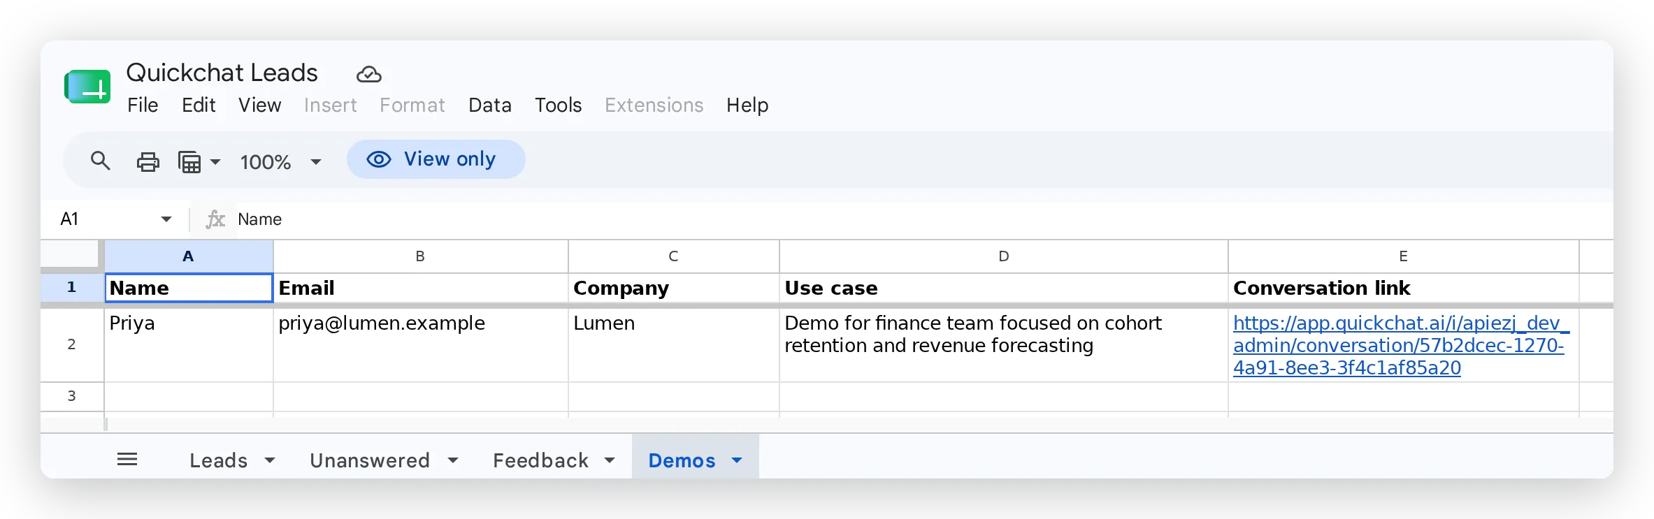Open the quickchat conversation link
The height and width of the screenshot is (519, 1654).
[1401, 345]
